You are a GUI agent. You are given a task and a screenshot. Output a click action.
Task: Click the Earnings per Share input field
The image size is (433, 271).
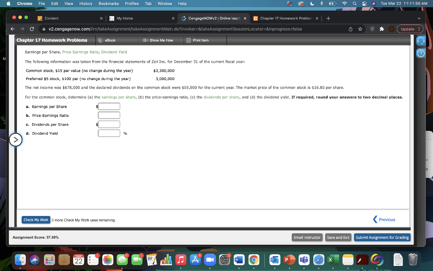point(109,106)
